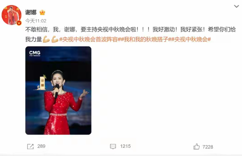The image size is (242, 156).
Task: Open the last hashtag #央视中秋晚会#
Action: coord(191,39)
